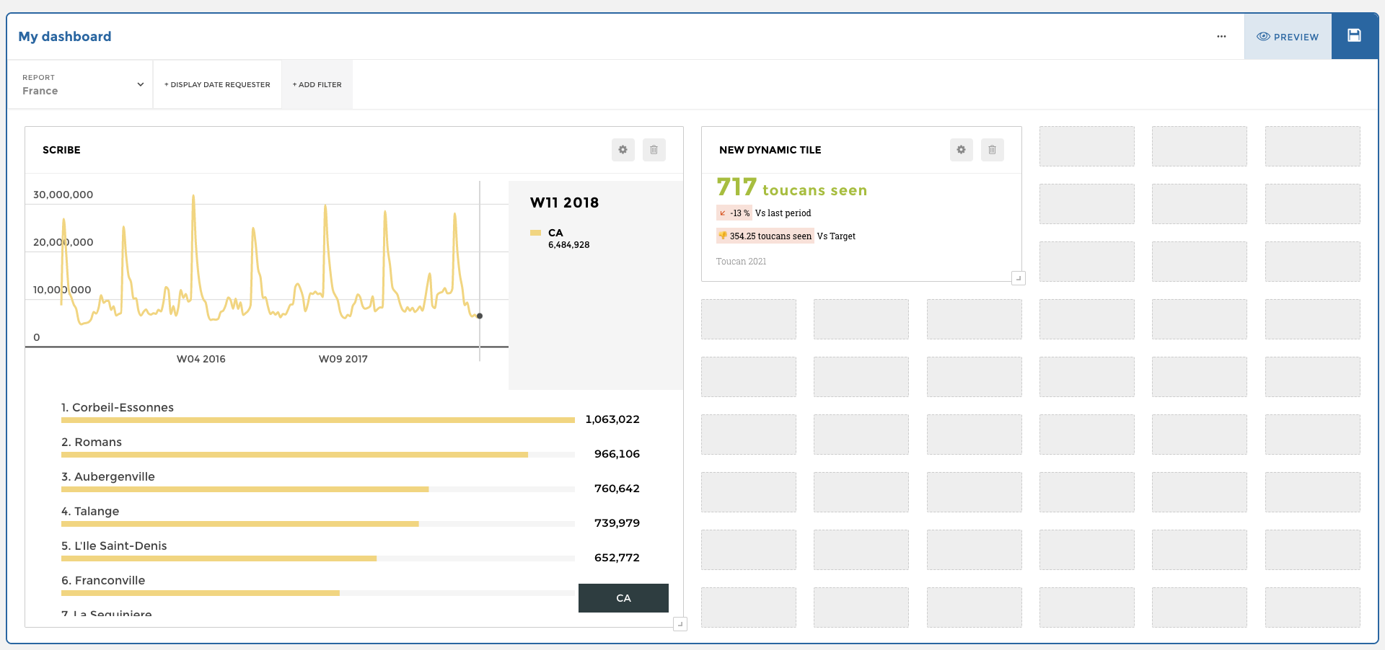1385x650 pixels.
Task: Click the SCRIBE tile resize handle
Action: pyautogui.click(x=680, y=624)
